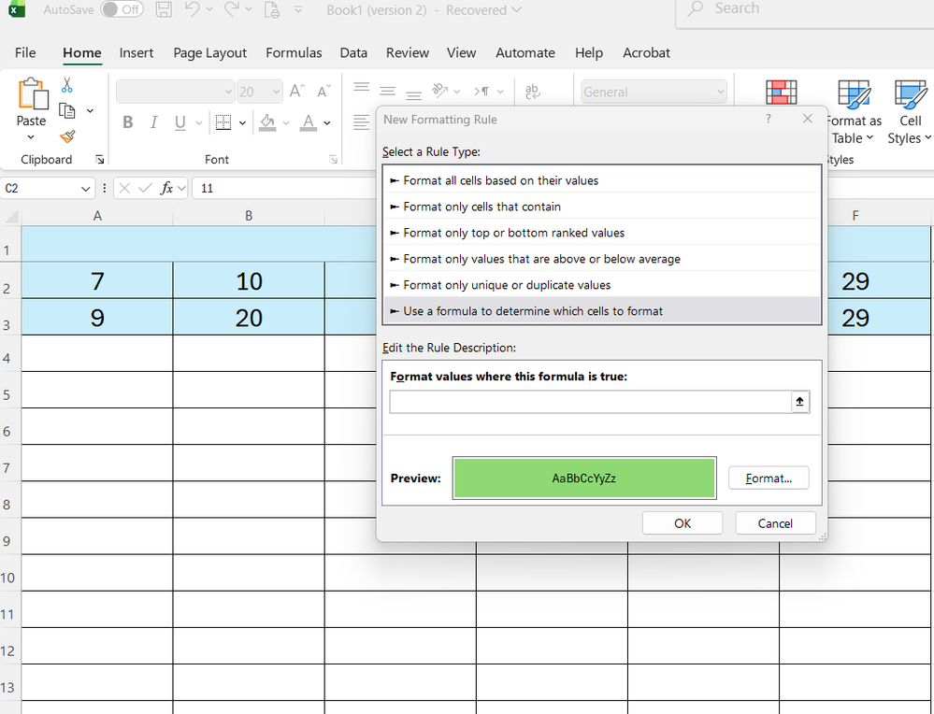Viewport: 934px width, 714px height.
Task: Click Format as Table button
Action: [855, 113]
